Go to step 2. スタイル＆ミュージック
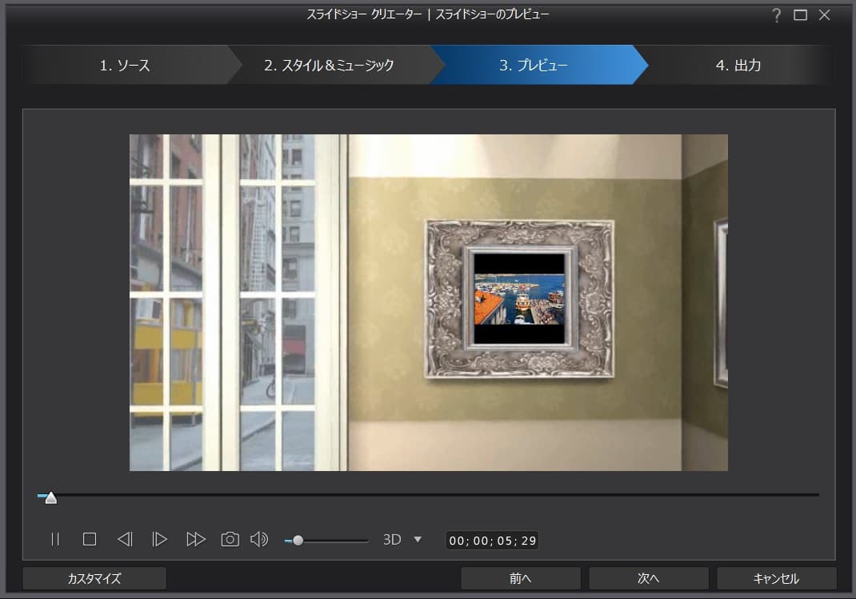The height and width of the screenshot is (599, 856). coord(329,65)
